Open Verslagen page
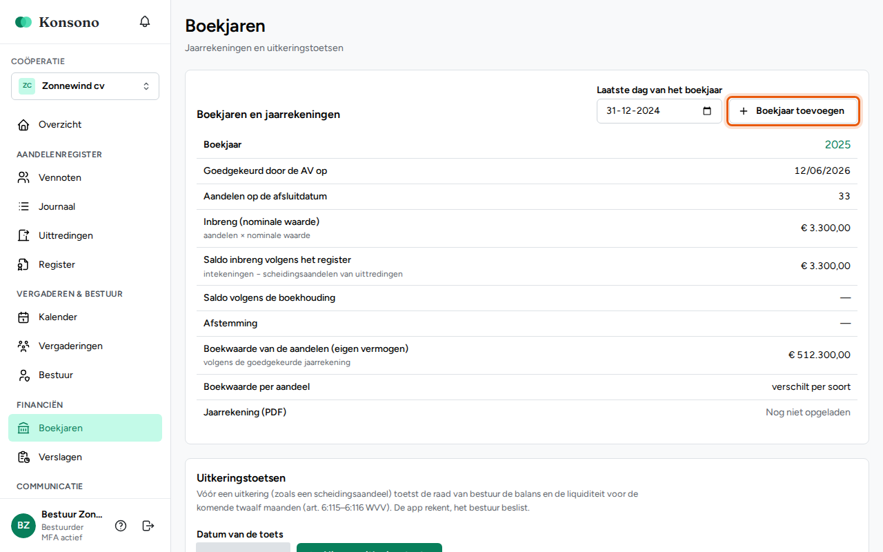This screenshot has height=552, width=883. click(x=85, y=457)
